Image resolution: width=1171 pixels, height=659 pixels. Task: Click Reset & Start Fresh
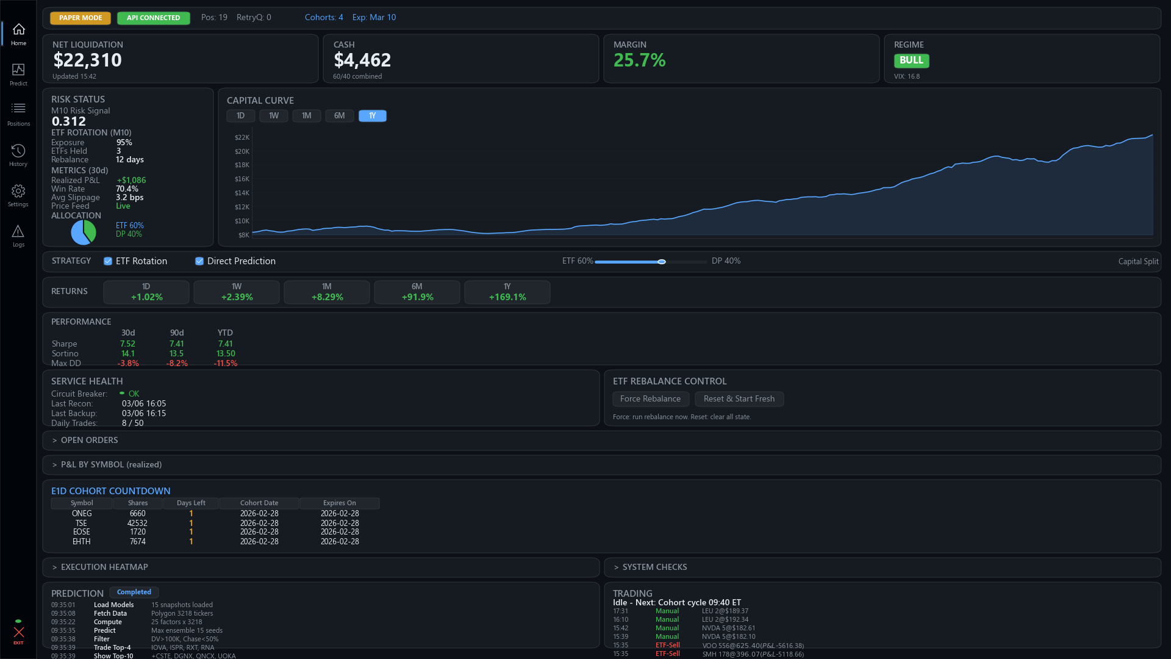click(x=739, y=398)
